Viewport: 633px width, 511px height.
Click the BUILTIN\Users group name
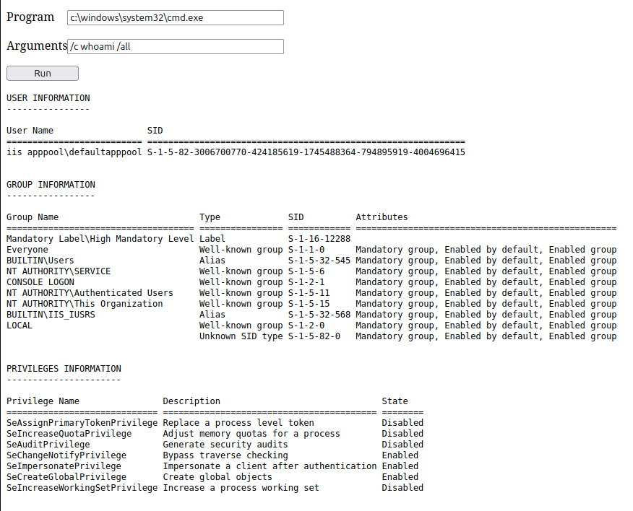[40, 261]
